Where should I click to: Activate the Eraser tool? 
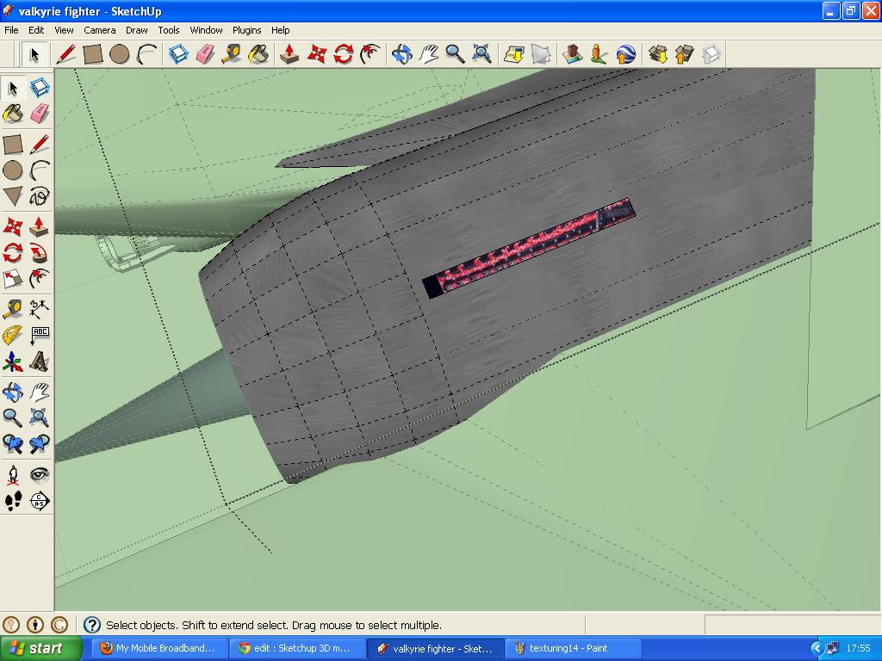pyautogui.click(x=38, y=113)
